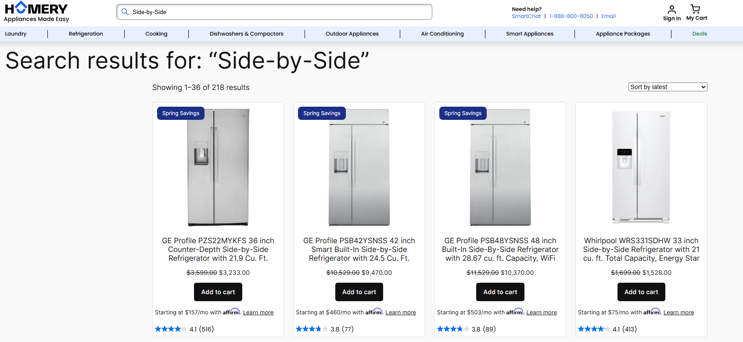
Task: Click into the Side-by-Side search field
Action: pos(274,12)
